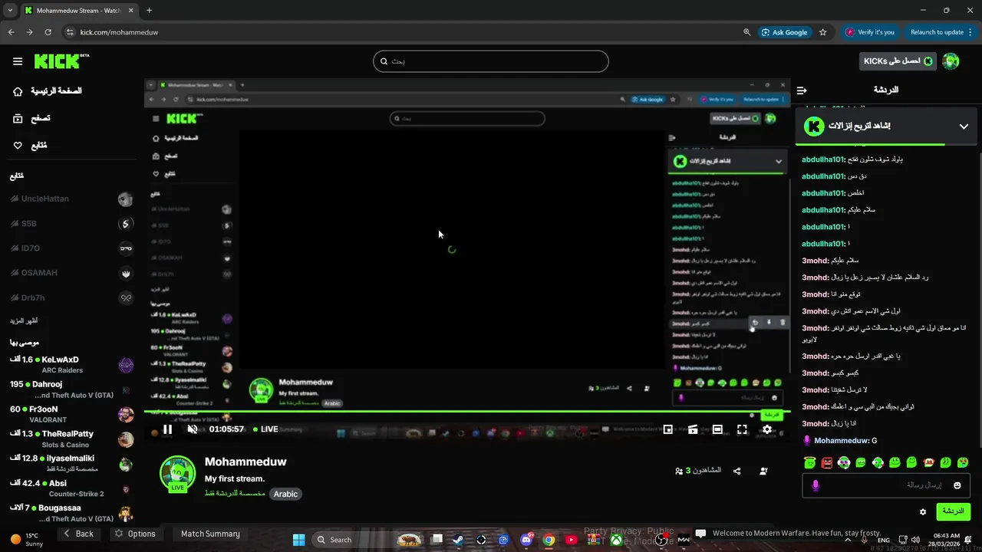Click the address bar kick.com/mohammeduw
Screen dimensions: 982x552
coord(119,32)
